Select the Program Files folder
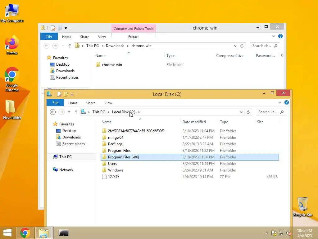Viewport: 318px width, 239px height. [119, 151]
